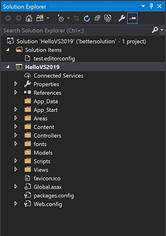Select Connected Services item

point(58,76)
